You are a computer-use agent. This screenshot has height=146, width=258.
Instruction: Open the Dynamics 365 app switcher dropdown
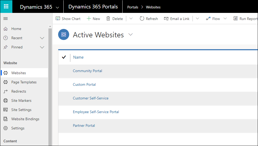[x=57, y=7]
